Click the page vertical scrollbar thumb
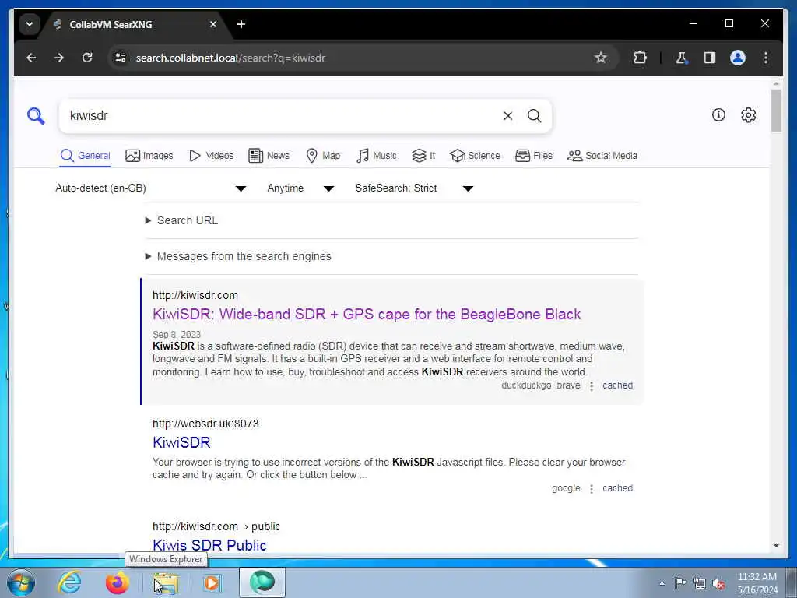 click(776, 111)
